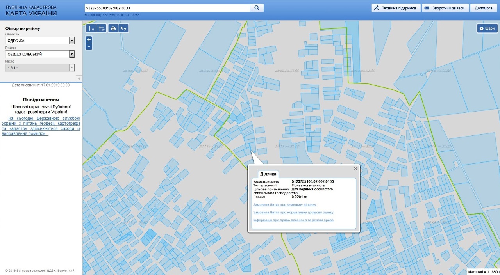Open the Допомога help page
The width and height of the screenshot is (500, 275).
(484, 8)
